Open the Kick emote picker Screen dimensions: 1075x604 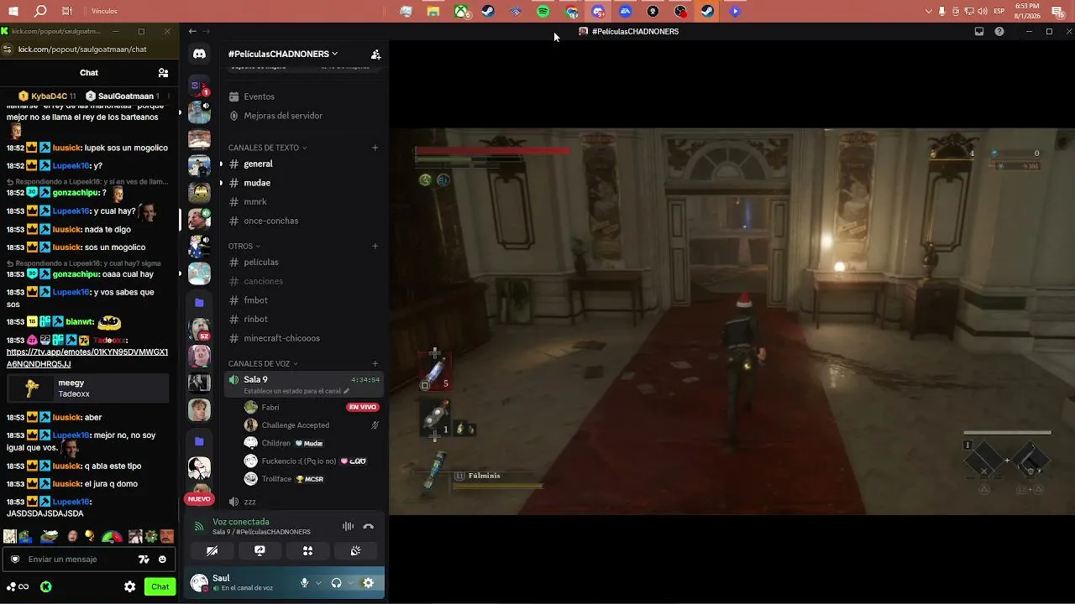click(x=162, y=560)
